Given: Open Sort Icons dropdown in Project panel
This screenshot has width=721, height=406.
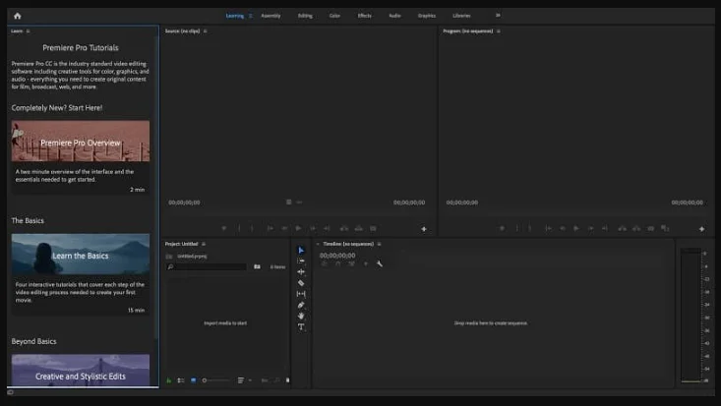Looking at the screenshot, I should (243, 380).
